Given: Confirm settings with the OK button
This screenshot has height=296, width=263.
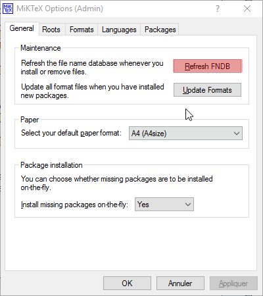Looking at the screenshot, I should 127,284.
